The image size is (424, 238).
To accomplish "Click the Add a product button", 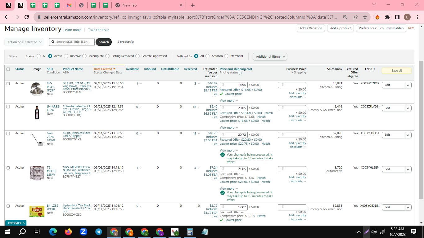I will 341,28.
